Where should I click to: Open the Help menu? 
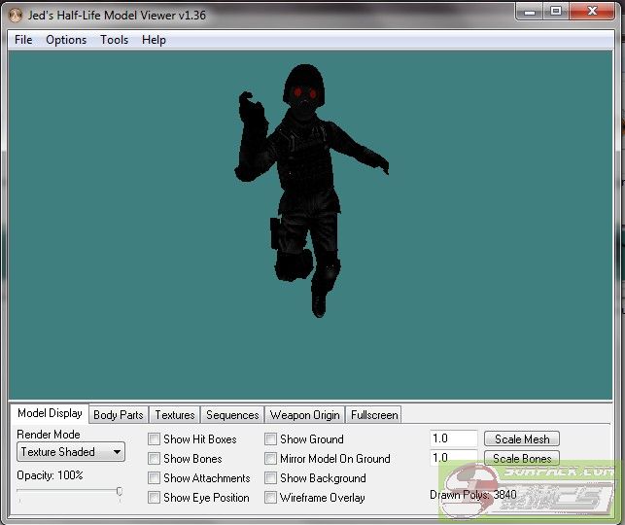(x=154, y=40)
